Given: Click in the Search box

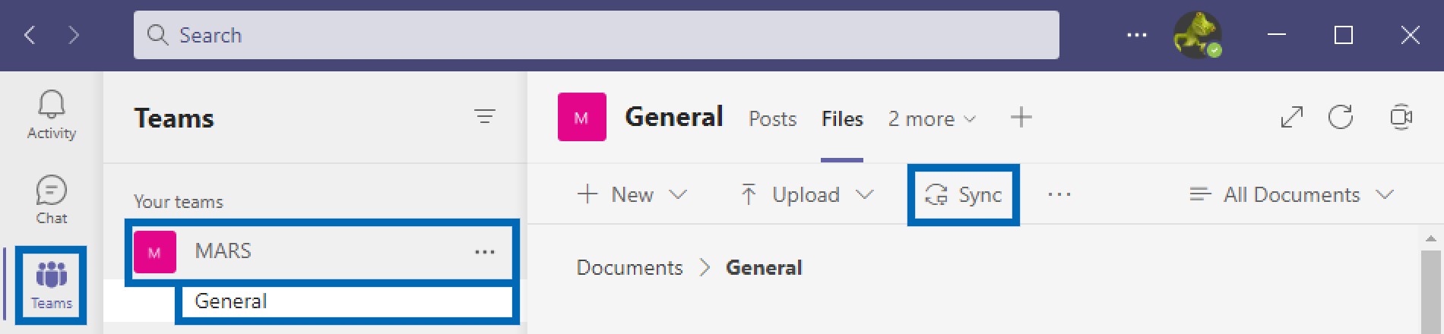Looking at the screenshot, I should pos(597,35).
